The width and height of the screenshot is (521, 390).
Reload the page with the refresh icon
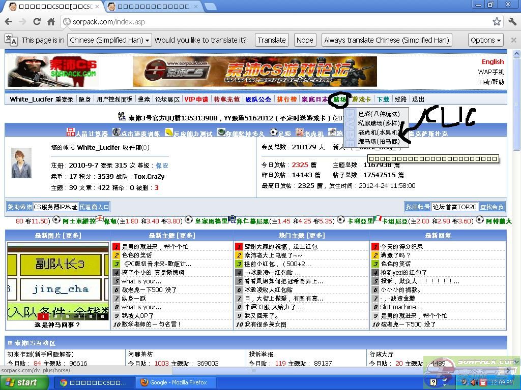(x=37, y=22)
